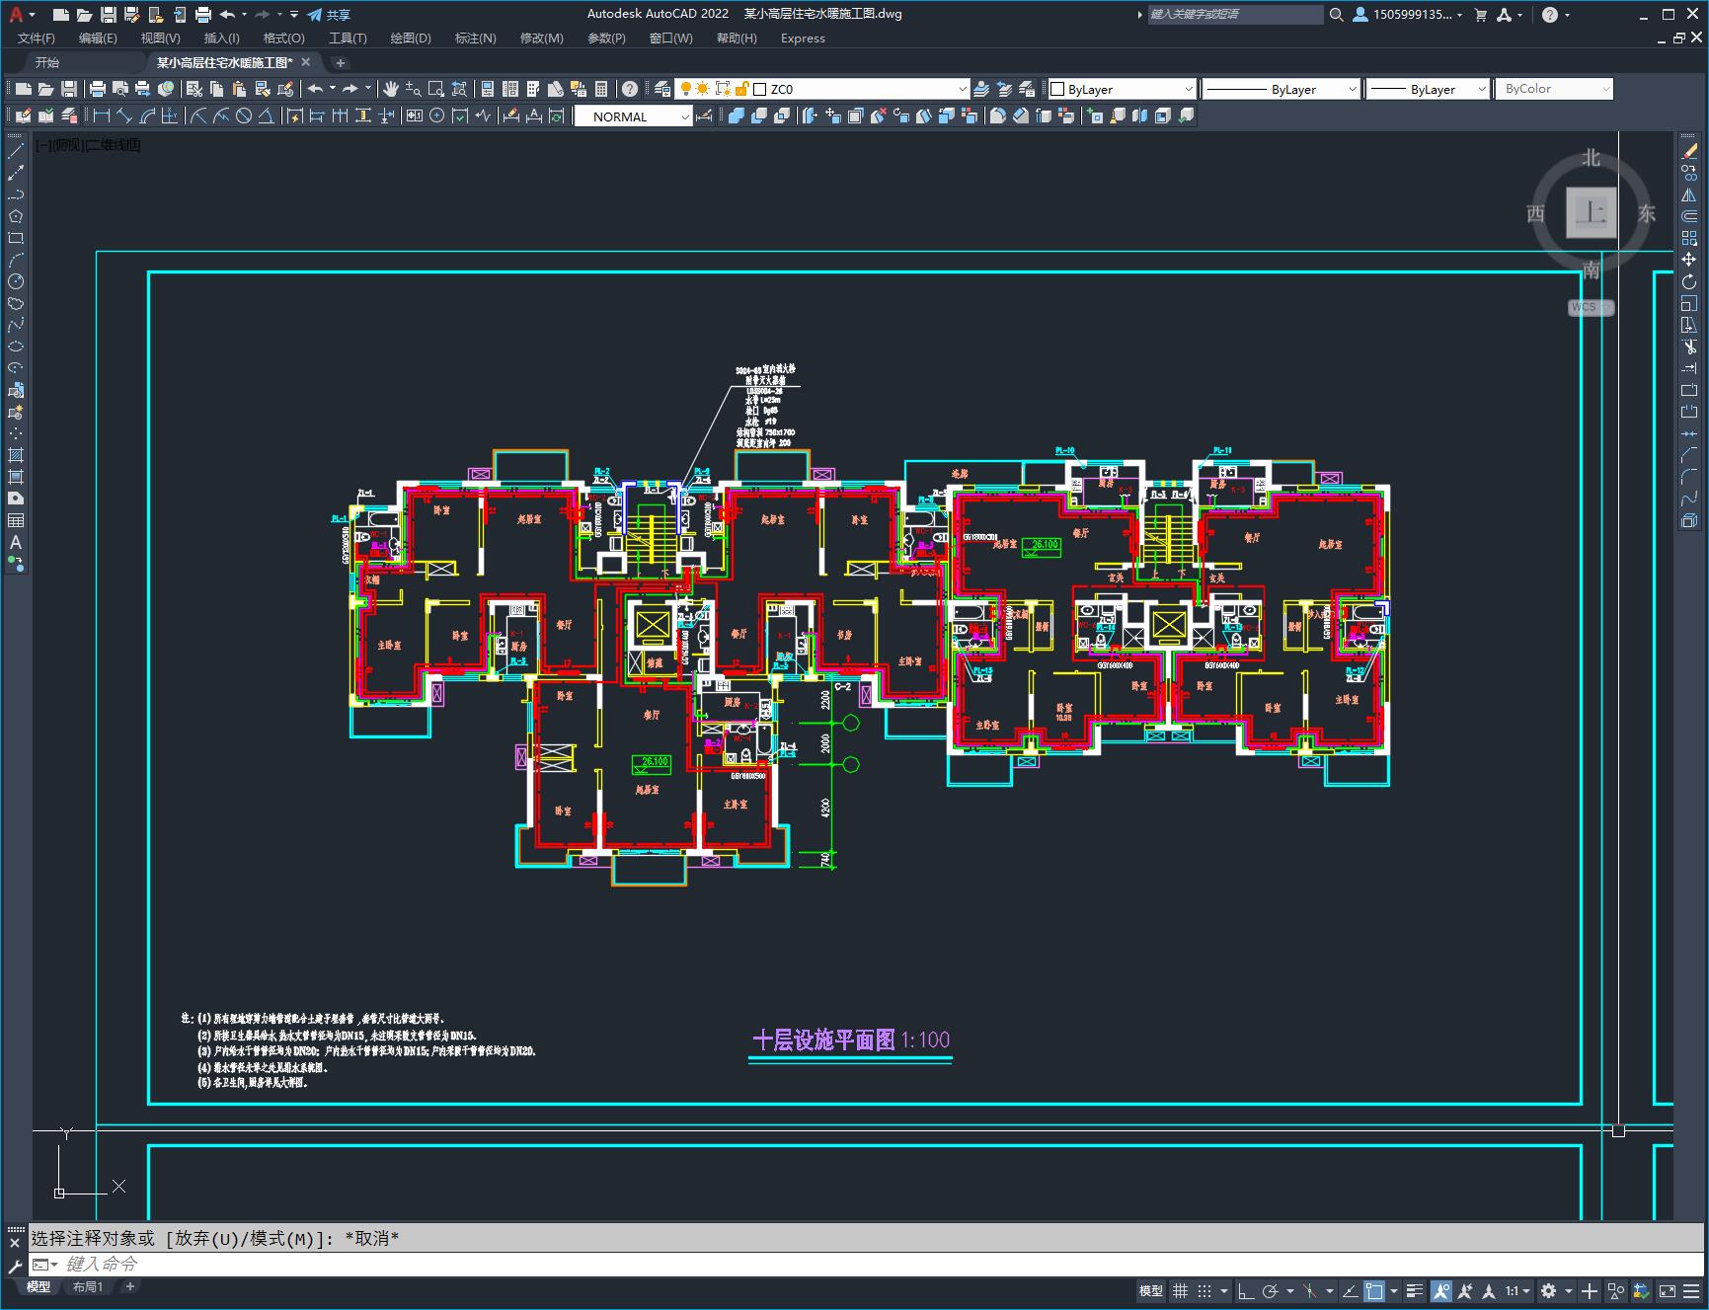The width and height of the screenshot is (1709, 1310).
Task: Click the Save icon in quick access toolbar
Action: click(109, 15)
